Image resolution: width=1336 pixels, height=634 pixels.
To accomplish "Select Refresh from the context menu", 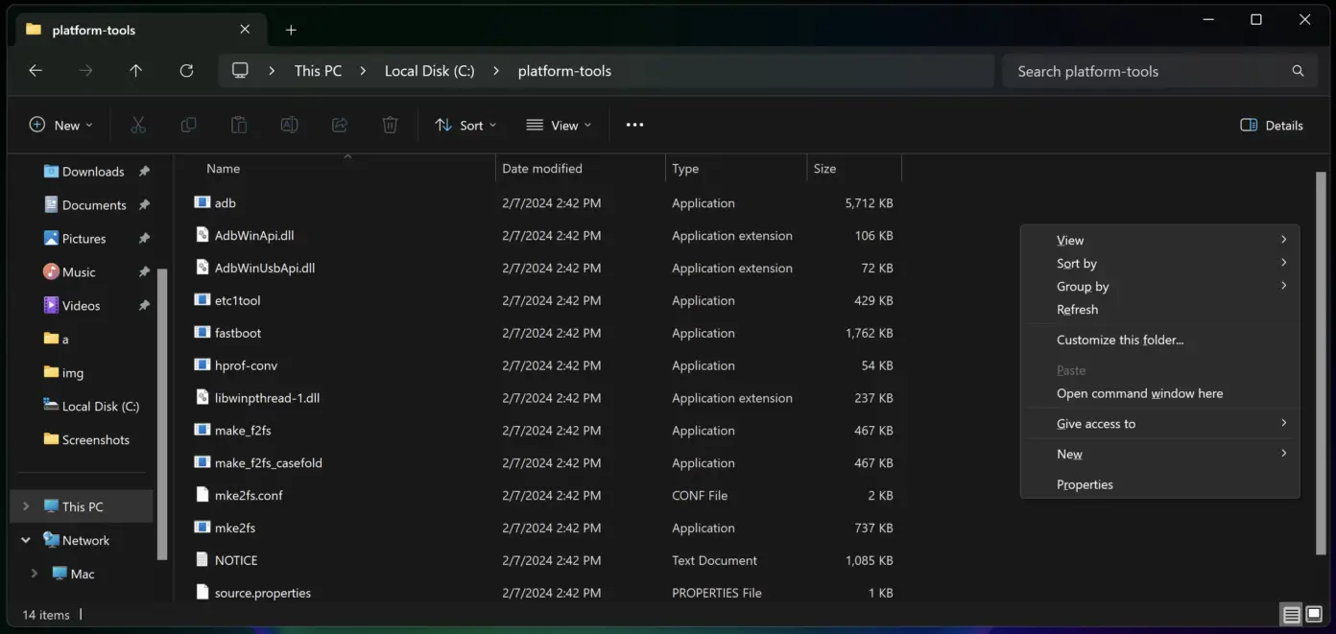I will pyautogui.click(x=1077, y=309).
